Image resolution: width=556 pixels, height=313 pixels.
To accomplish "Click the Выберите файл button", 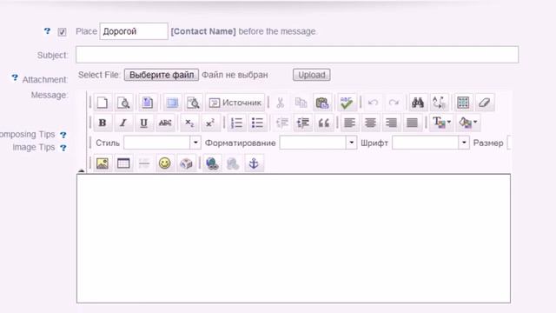I will (162, 75).
